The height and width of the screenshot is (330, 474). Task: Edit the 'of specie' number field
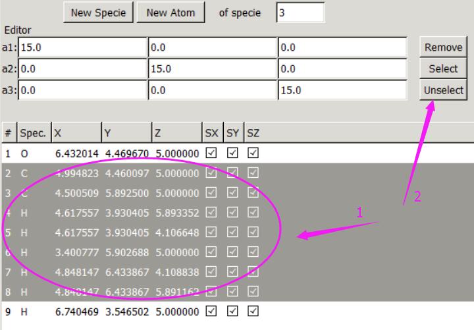pyautogui.click(x=300, y=13)
